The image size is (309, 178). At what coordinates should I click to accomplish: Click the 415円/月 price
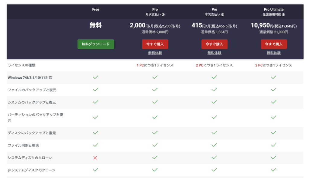(x=214, y=26)
